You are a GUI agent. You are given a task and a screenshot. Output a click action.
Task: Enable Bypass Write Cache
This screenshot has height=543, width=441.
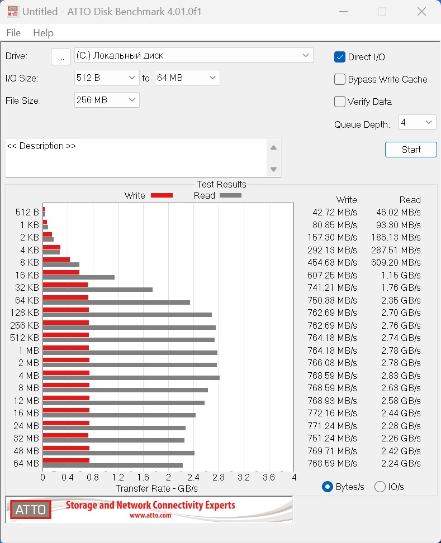click(340, 79)
